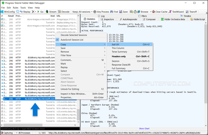Expand the Copy submenu
Viewport: 208px width, 135px height.
pos(81,45)
